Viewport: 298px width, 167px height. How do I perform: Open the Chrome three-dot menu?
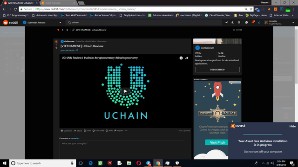pos(294,9)
